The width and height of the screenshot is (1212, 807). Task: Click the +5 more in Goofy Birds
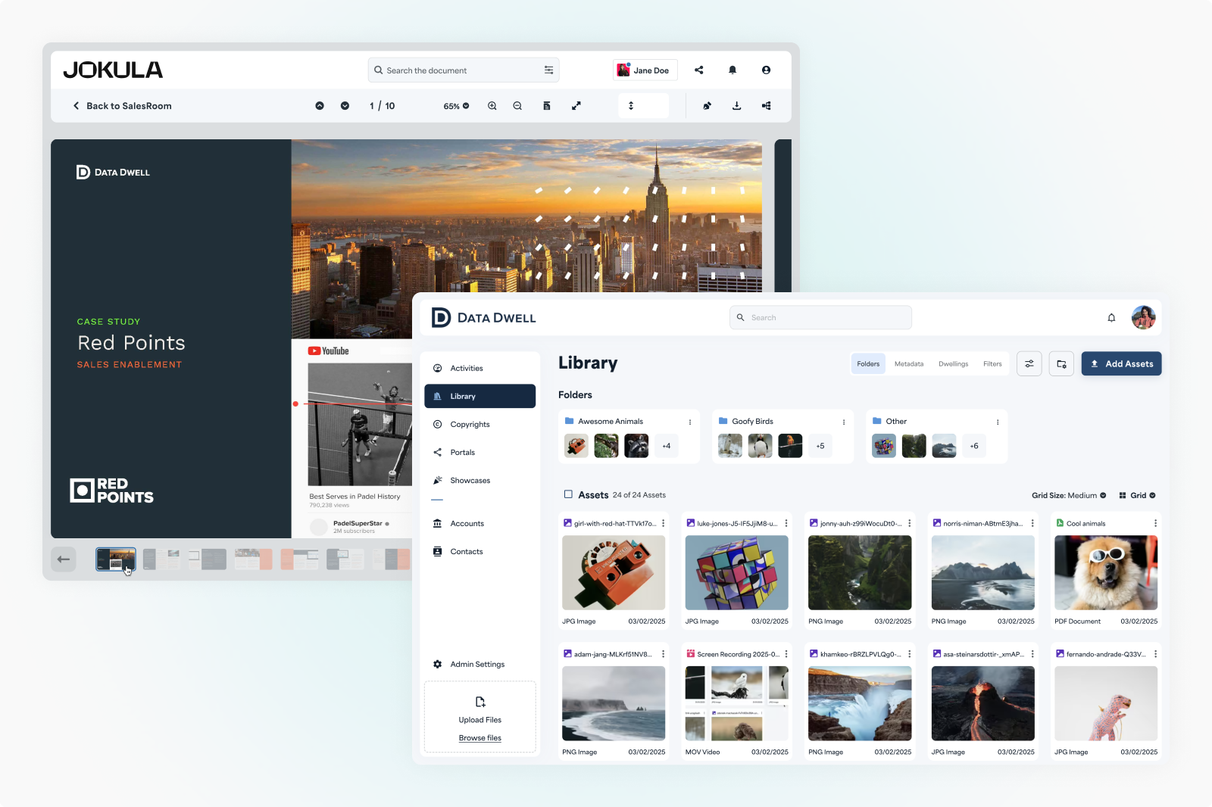pos(820,446)
